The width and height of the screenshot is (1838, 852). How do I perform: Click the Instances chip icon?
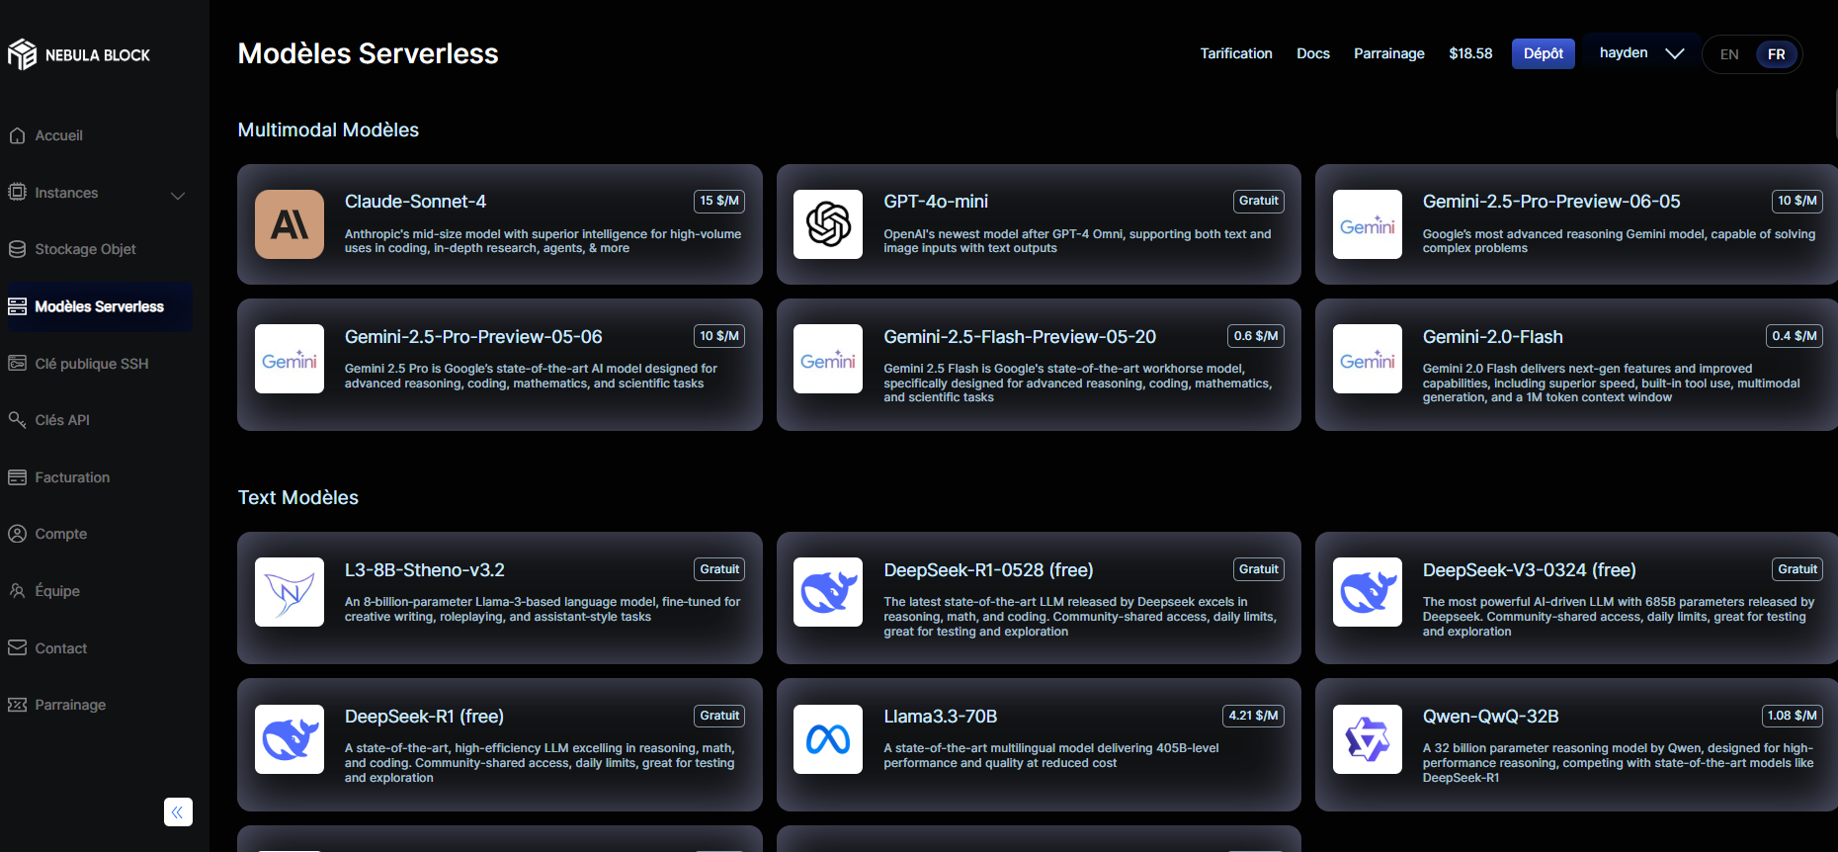(17, 192)
